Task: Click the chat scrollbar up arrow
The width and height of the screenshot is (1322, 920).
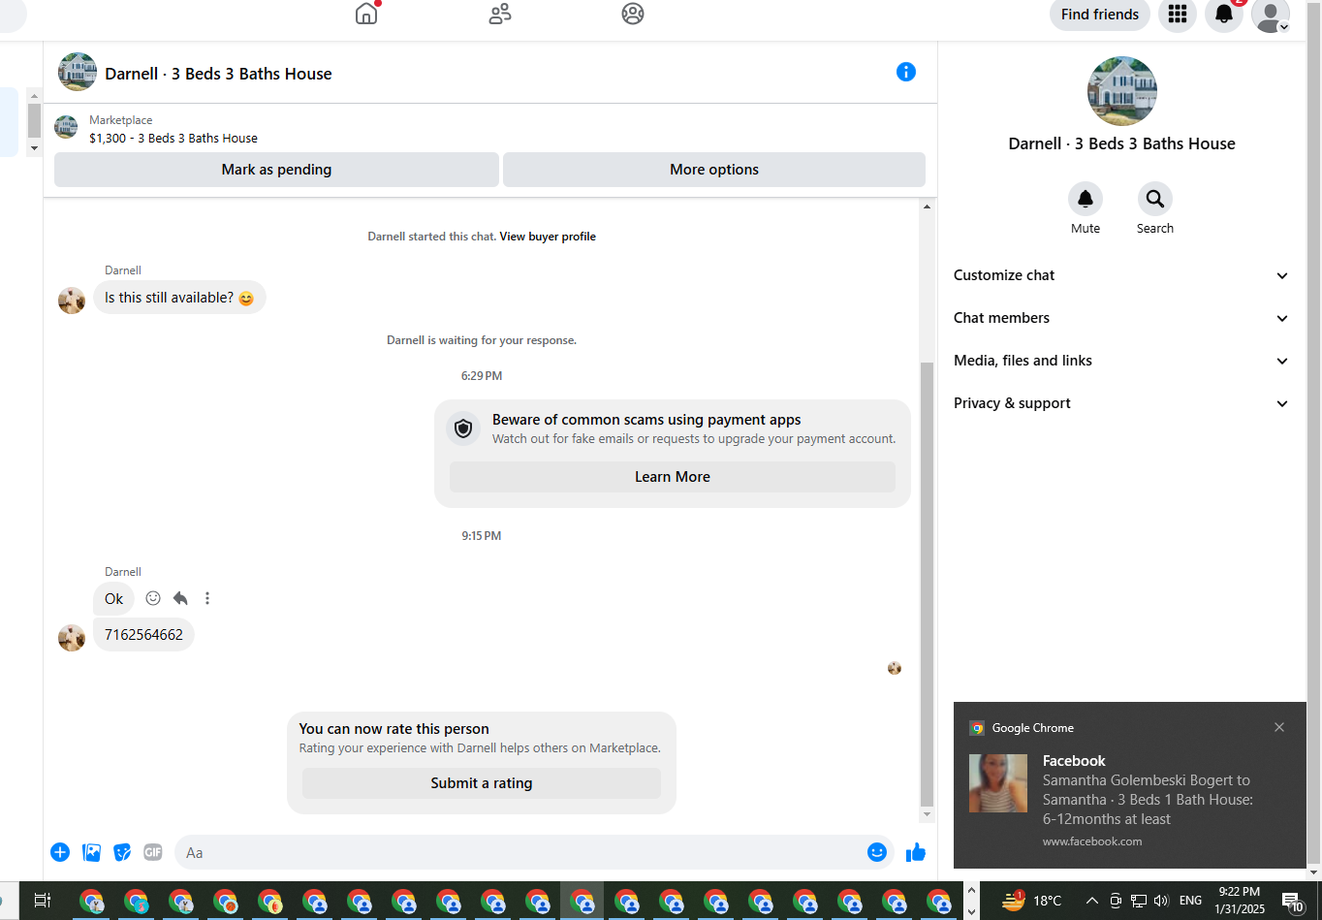Action: [927, 206]
